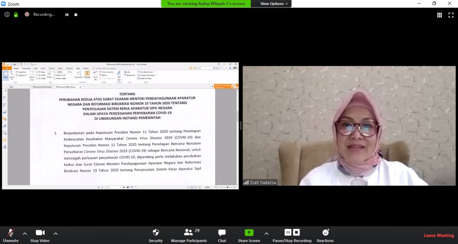Image resolution: width=458 pixels, height=244 pixels.
Task: Insert a File Attachment
Action: click(145, 72)
